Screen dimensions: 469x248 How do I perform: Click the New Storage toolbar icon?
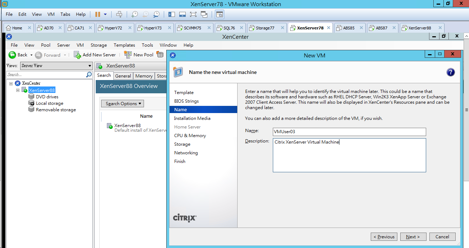click(160, 55)
